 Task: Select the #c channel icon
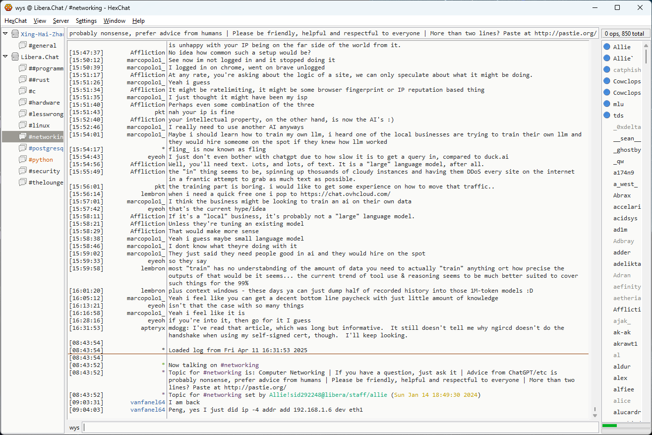[x=23, y=91]
